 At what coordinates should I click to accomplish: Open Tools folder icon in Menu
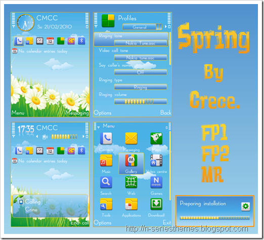tap(106, 204)
